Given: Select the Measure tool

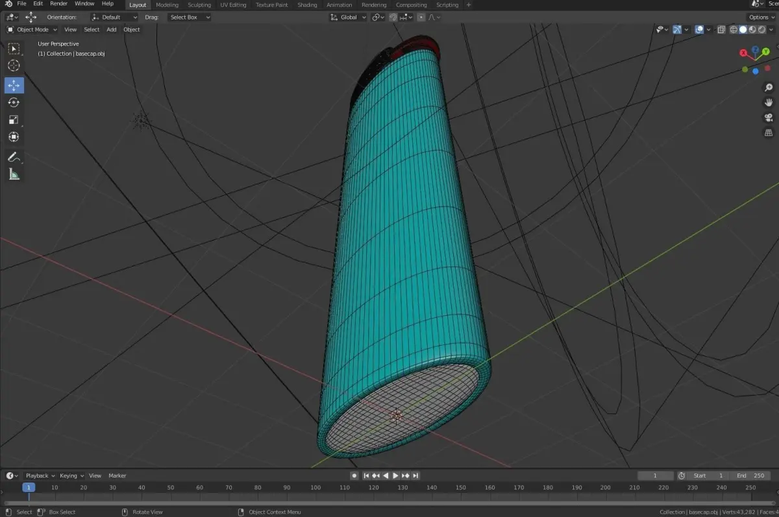Looking at the screenshot, I should click(14, 174).
